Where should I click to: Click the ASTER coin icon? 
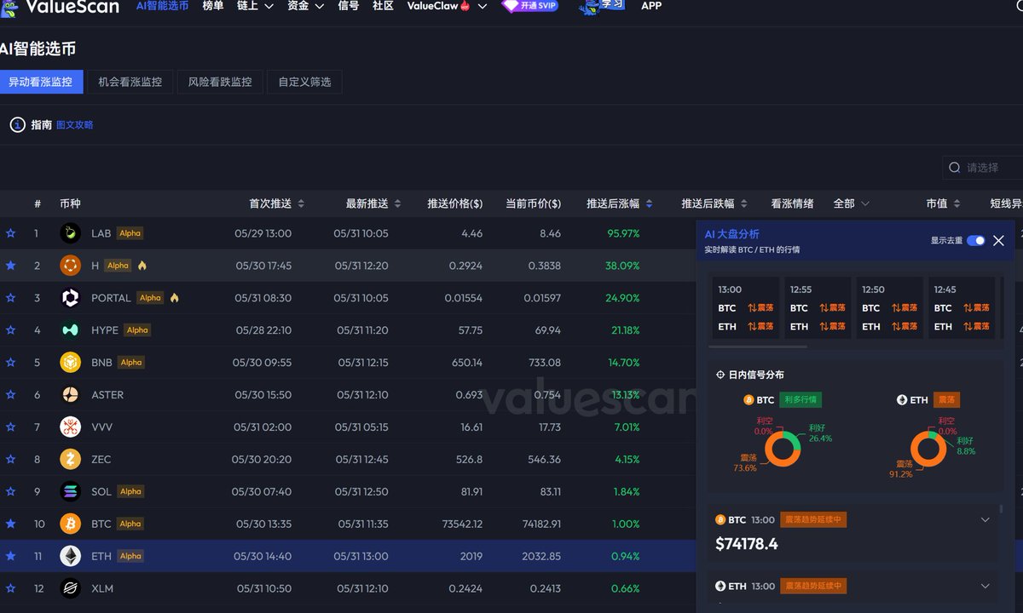(70, 395)
